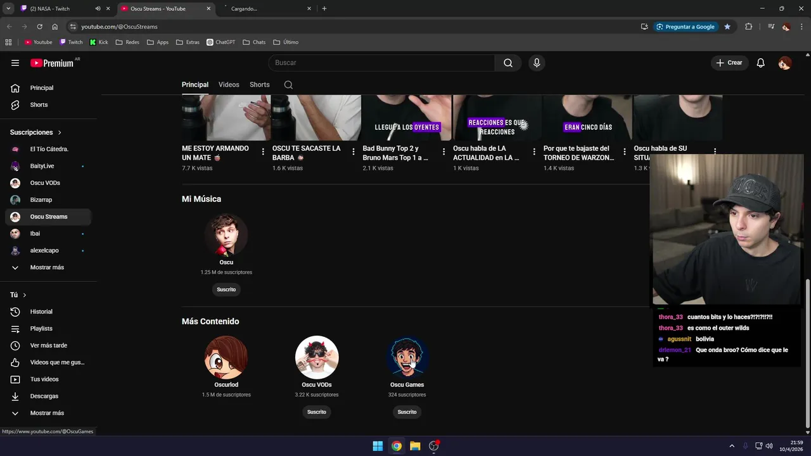This screenshot has height=456, width=811.
Task: Open File Explorer from taskbar
Action: tap(415, 446)
